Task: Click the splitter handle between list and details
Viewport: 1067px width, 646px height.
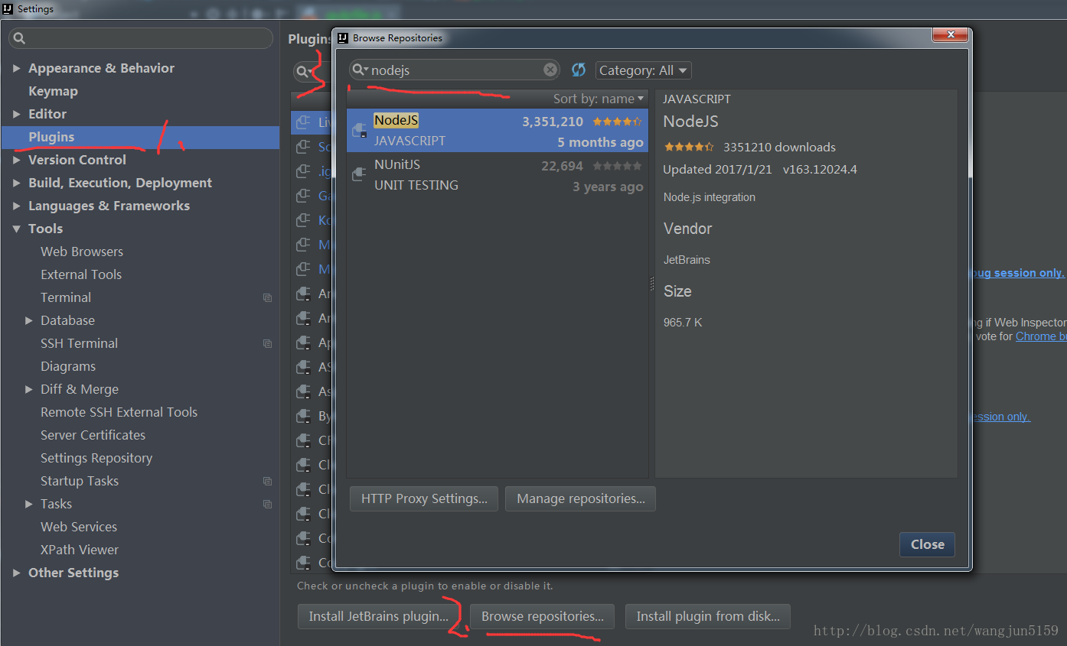Action: click(x=652, y=283)
